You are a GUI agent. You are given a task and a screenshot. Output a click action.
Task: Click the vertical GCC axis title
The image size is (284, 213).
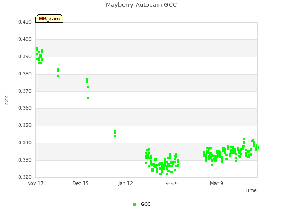point(7,99)
